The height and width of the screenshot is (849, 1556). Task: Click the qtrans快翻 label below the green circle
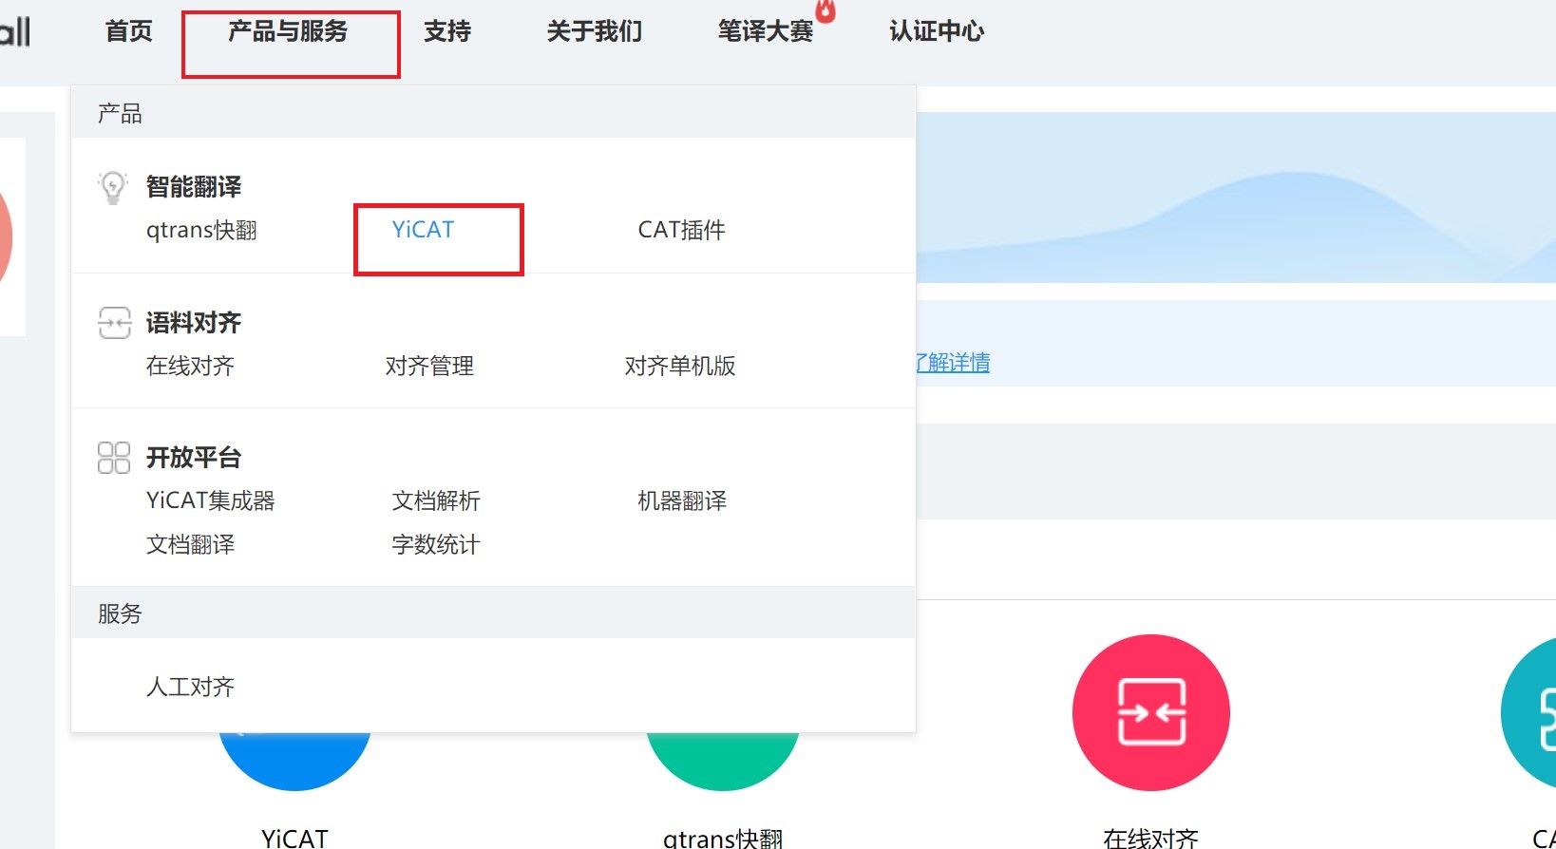tap(723, 839)
